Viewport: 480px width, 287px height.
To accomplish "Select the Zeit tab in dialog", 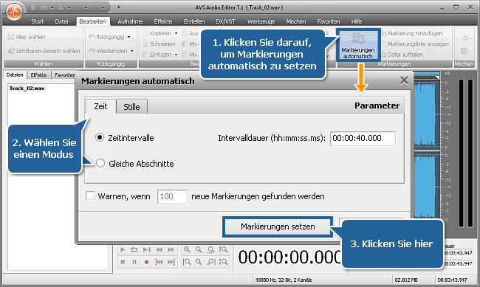I will coord(100,106).
